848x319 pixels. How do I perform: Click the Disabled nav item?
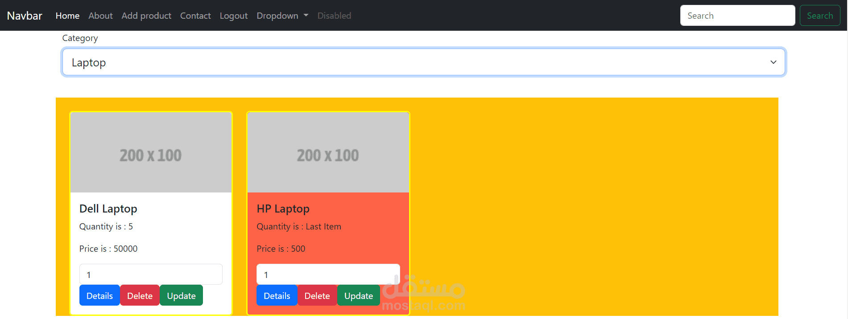334,16
